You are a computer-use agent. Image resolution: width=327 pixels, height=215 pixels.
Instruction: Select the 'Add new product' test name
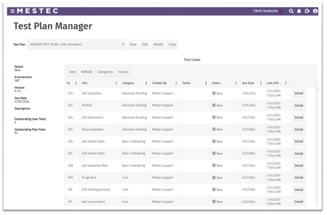point(94,201)
